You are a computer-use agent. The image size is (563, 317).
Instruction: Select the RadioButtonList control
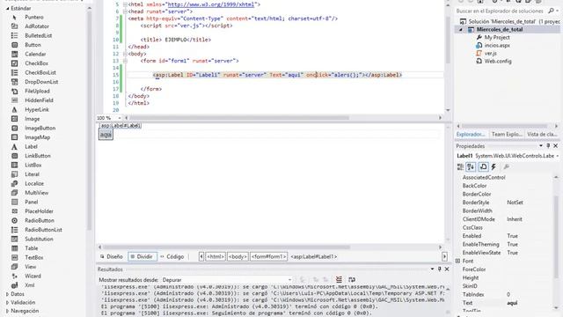43,230
